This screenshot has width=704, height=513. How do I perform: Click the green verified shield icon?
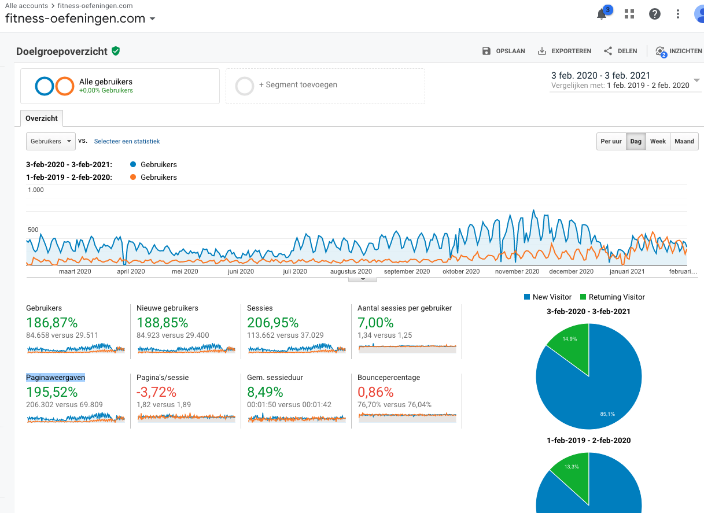coord(116,51)
